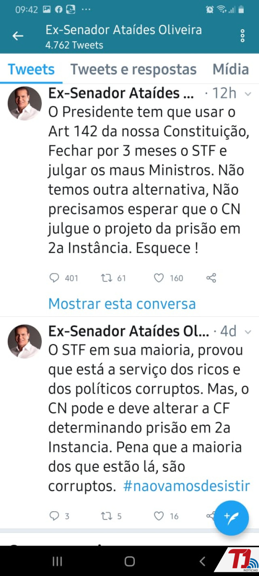
Task: Open recent apps in navigation bar
Action: click(x=57, y=561)
